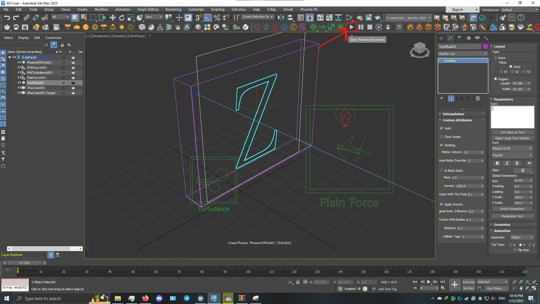Click the Mirror tool icon
540x304 pixels.
tap(281, 18)
